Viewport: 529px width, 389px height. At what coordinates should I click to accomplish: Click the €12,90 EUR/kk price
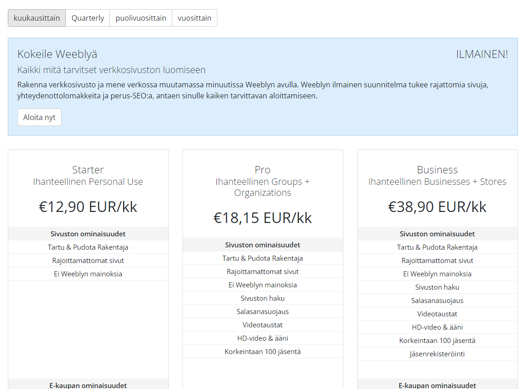click(88, 207)
